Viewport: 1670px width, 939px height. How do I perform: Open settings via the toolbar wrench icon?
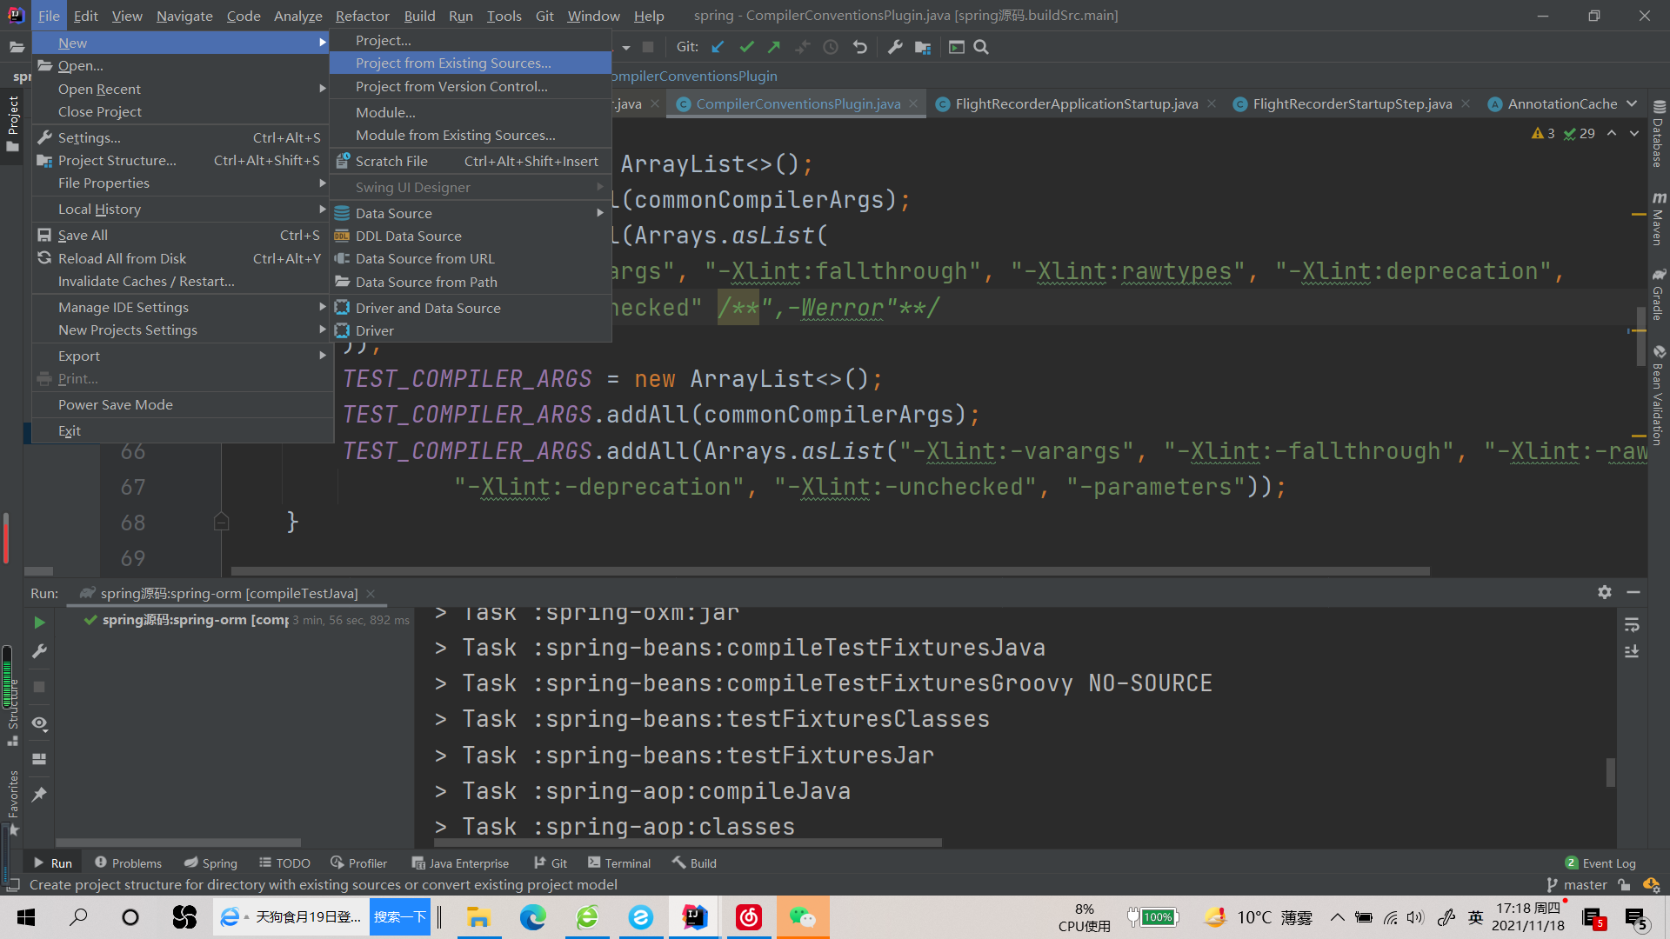click(x=894, y=47)
